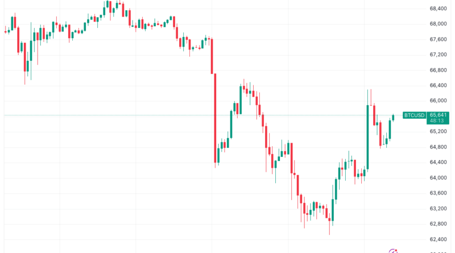The image size is (455, 253).
Task: Click the 64,000 price scale label
Action: tap(437, 177)
